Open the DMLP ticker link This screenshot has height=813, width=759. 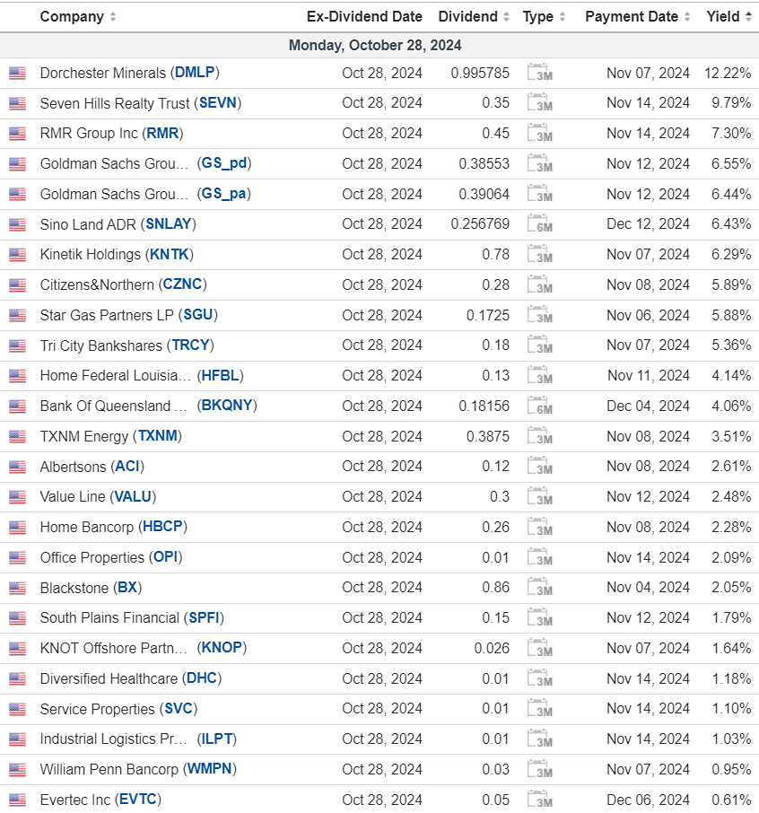(x=196, y=73)
